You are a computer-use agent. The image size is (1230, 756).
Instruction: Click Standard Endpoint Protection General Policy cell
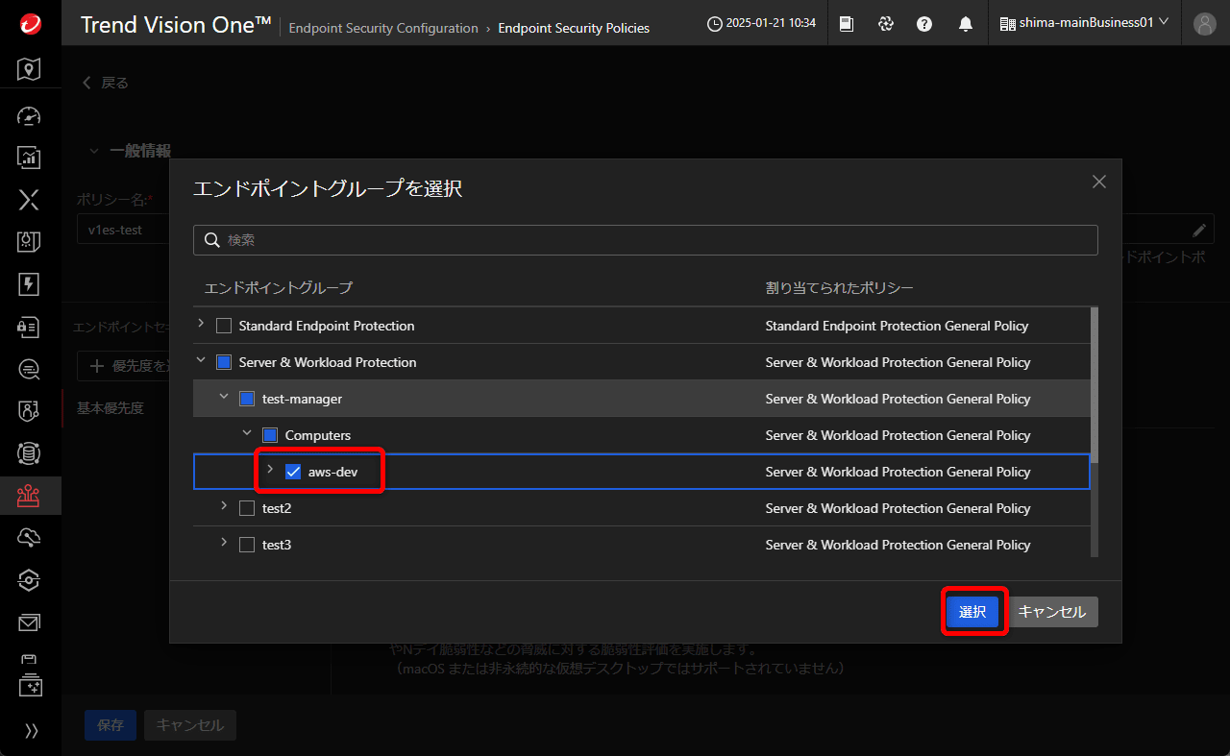pos(897,326)
